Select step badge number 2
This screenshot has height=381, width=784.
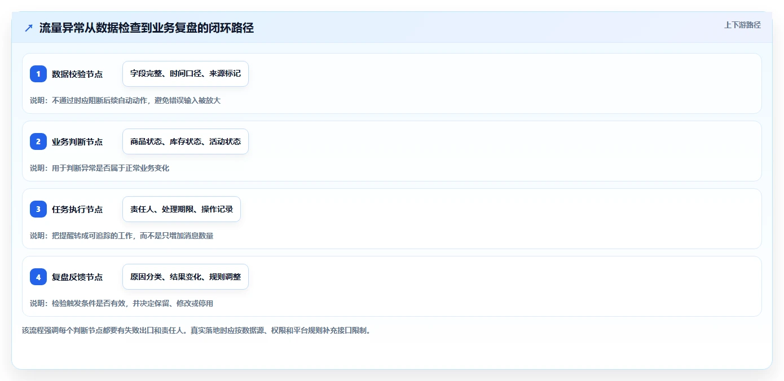pos(38,141)
